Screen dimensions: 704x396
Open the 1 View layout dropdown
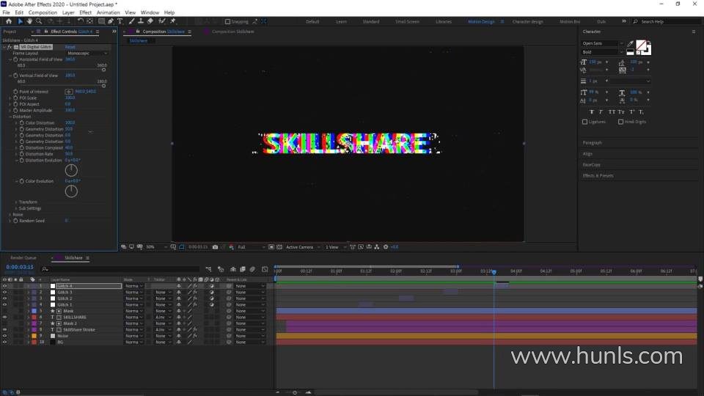(x=335, y=247)
